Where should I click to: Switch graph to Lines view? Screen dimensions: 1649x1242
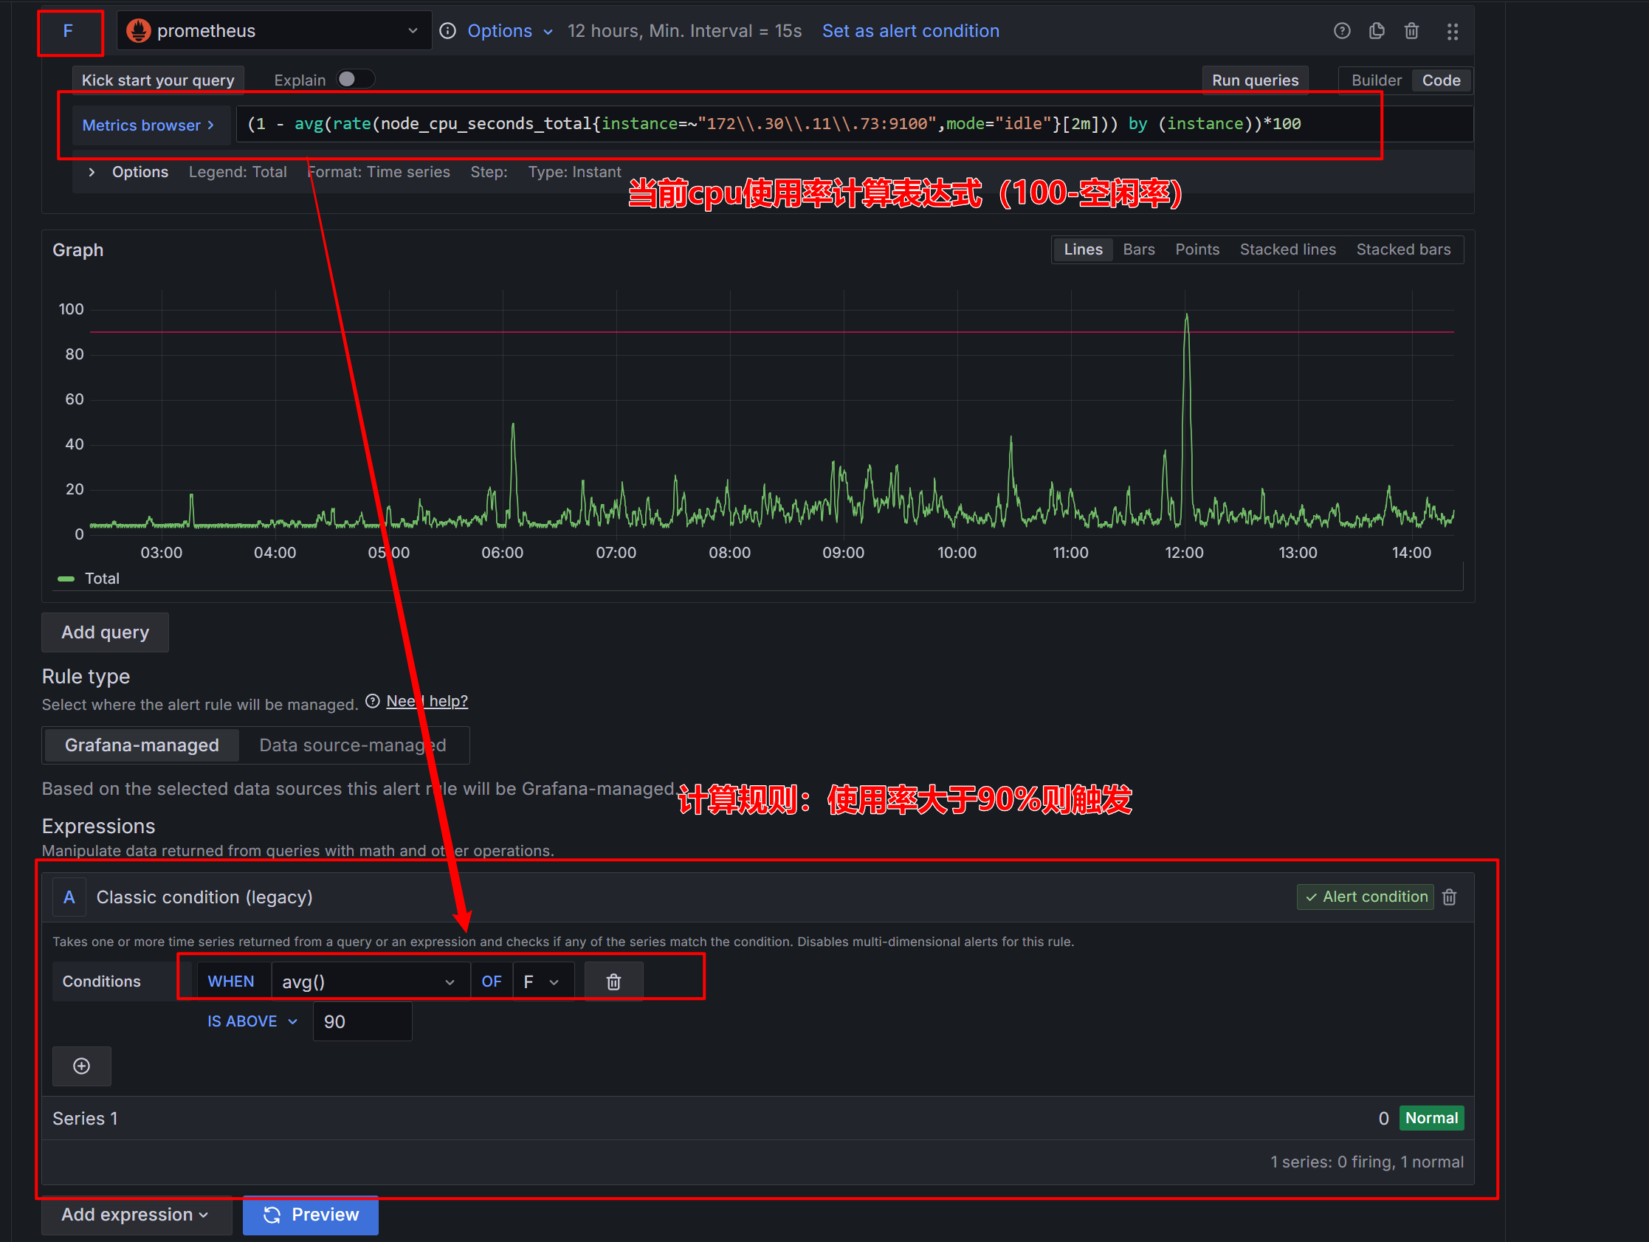pyautogui.click(x=1082, y=249)
